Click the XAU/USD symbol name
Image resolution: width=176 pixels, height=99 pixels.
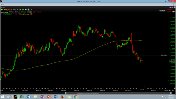(8, 10)
